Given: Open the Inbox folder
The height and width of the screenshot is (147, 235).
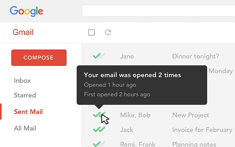Looking at the screenshot, I should (x=22, y=80).
